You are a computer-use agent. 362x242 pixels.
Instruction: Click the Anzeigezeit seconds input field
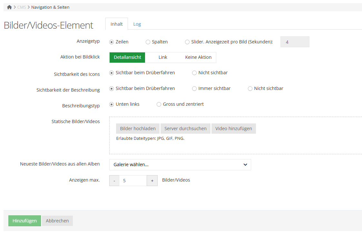click(295, 42)
